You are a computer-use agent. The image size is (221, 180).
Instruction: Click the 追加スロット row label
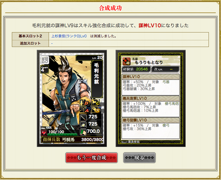pyautogui.click(x=30, y=43)
